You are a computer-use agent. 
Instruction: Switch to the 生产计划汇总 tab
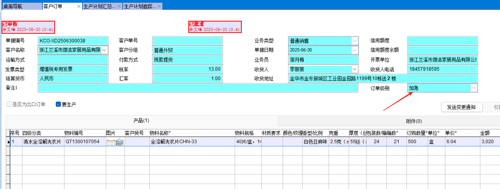click(x=99, y=6)
